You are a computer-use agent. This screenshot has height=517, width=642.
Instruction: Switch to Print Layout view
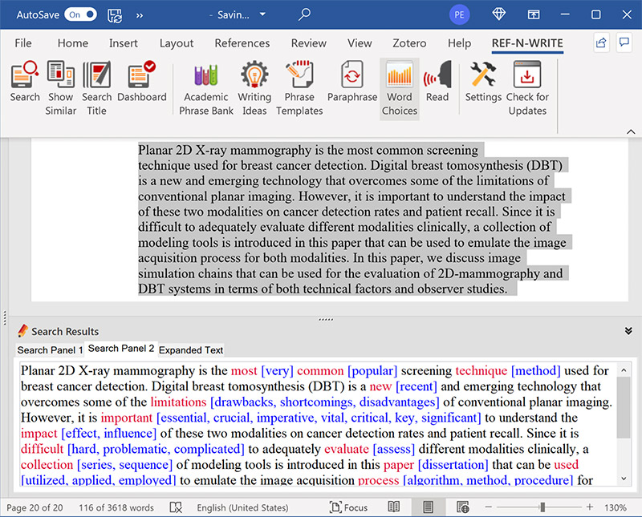coord(429,507)
